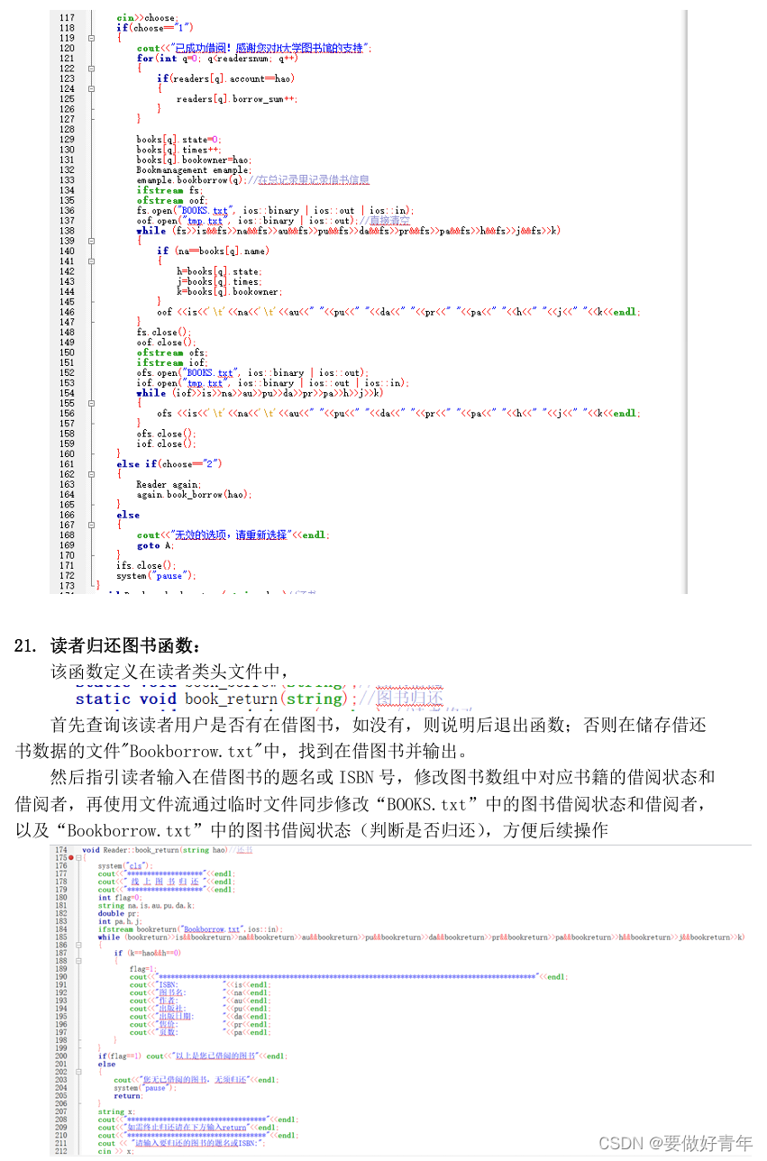Image resolution: width=767 pixels, height=1161 pixels.
Task: Collapse the code fold at line 119
Action: point(91,39)
